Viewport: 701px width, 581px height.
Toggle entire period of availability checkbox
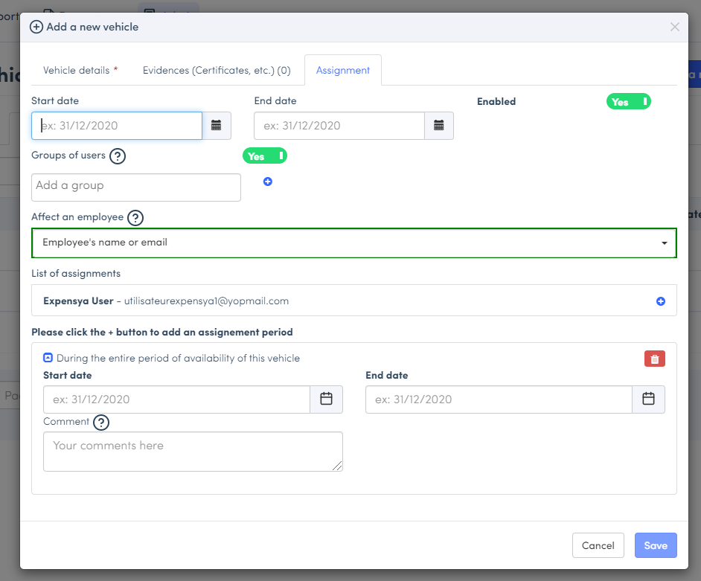48,358
